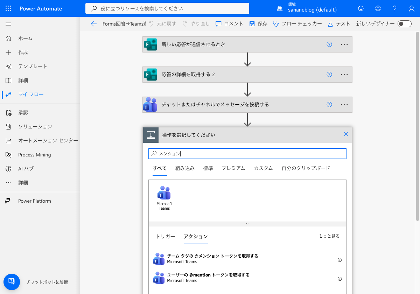Expand the 新しい応答が送信されるとき trigger card
This screenshot has width=420, height=294.
(x=247, y=44)
